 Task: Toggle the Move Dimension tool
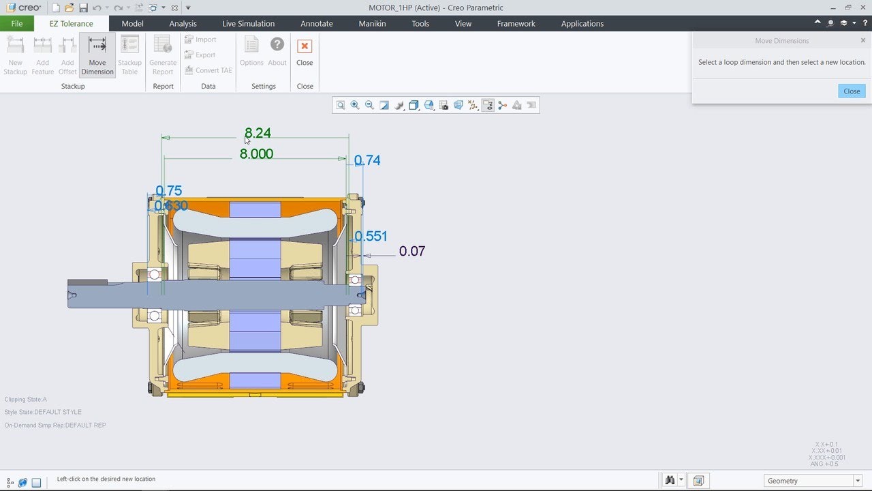pos(97,56)
